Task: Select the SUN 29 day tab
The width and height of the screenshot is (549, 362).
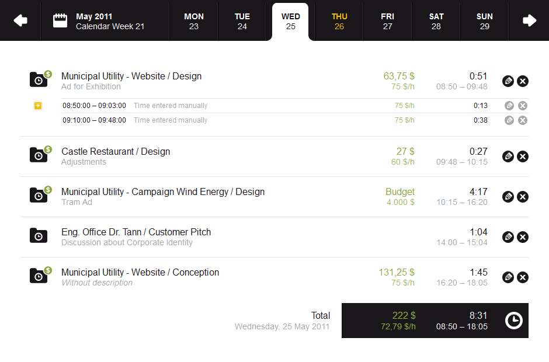Action: (484, 21)
